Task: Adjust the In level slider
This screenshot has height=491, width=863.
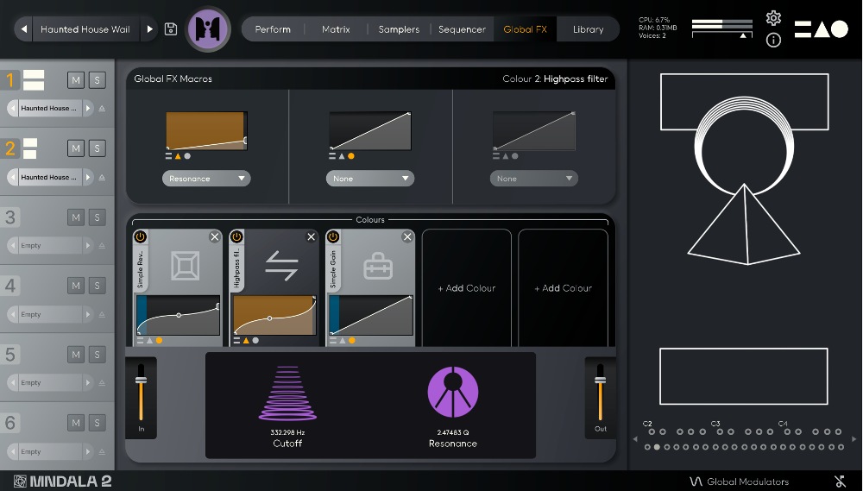Action: [142, 381]
